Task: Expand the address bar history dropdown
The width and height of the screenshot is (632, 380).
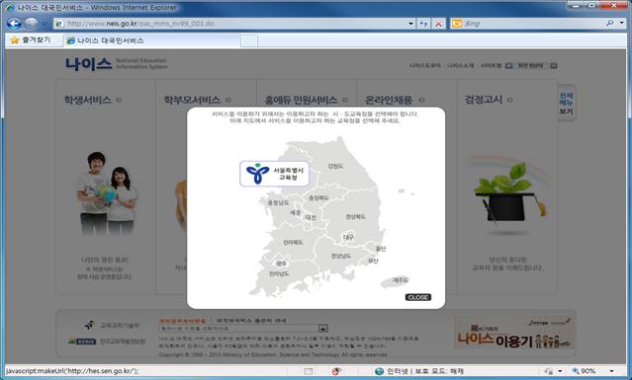Action: (410, 24)
